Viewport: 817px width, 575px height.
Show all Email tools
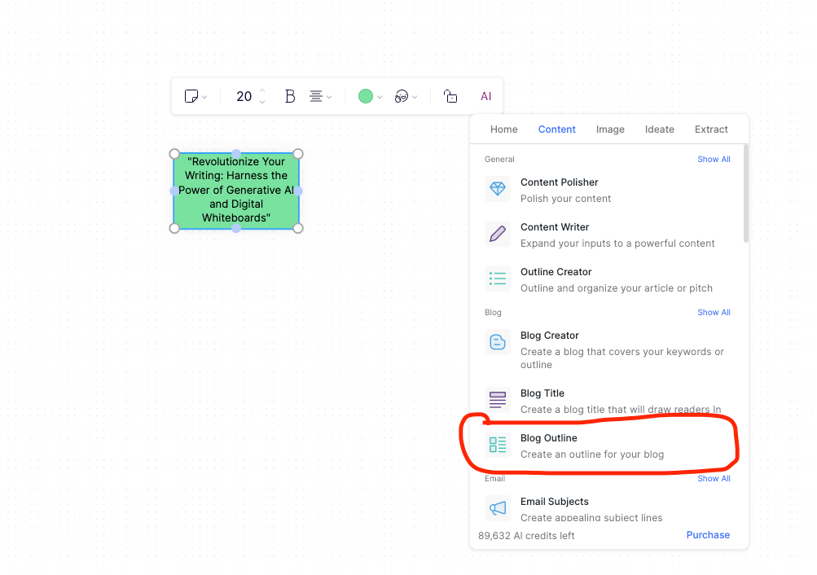714,479
